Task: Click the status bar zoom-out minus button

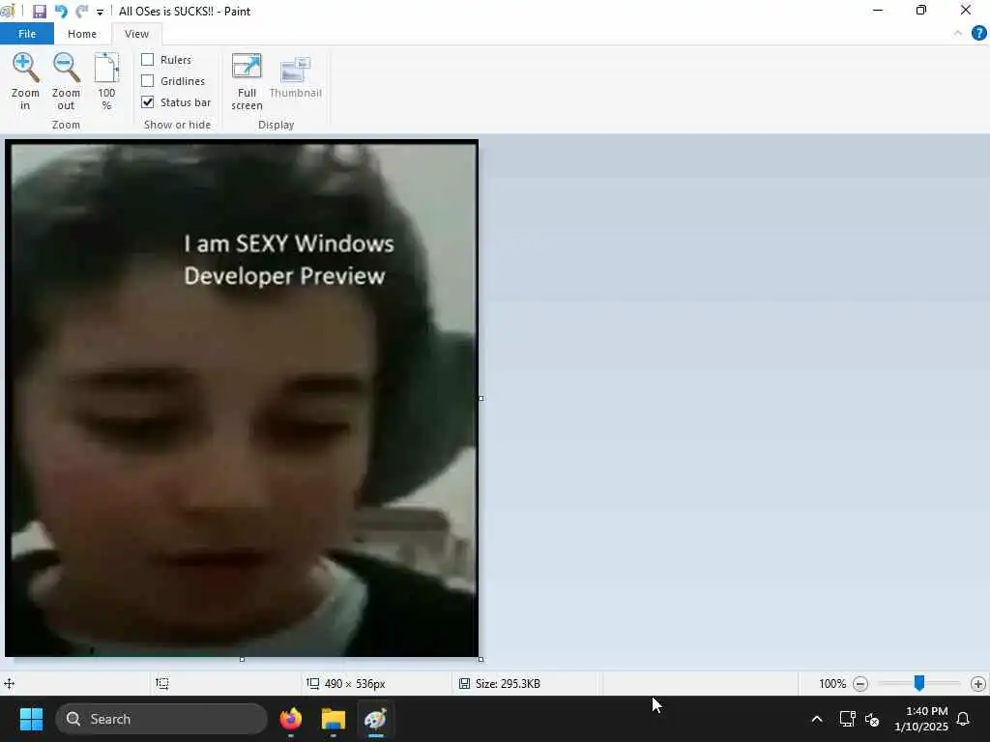Action: tap(859, 683)
